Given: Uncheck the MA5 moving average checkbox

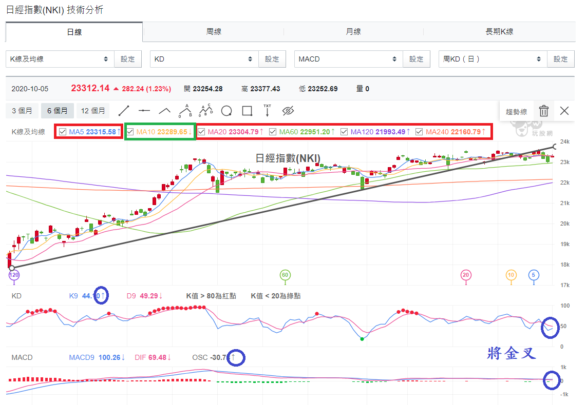Looking at the screenshot, I should click(x=63, y=132).
